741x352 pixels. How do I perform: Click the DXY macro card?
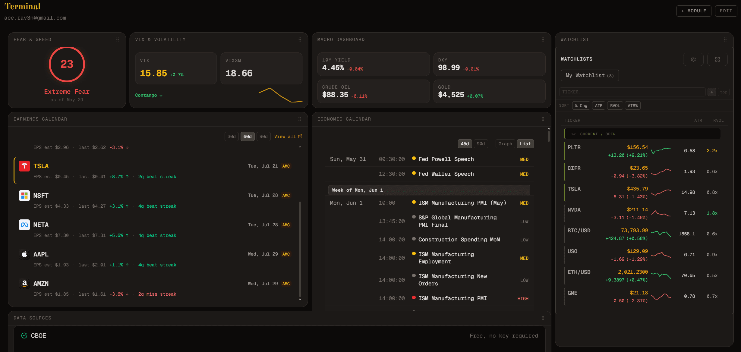(489, 64)
